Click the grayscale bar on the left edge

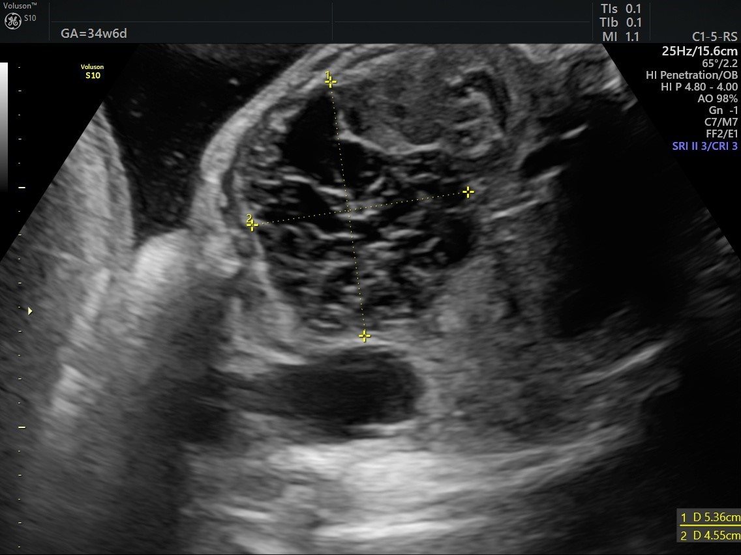pos(4,126)
